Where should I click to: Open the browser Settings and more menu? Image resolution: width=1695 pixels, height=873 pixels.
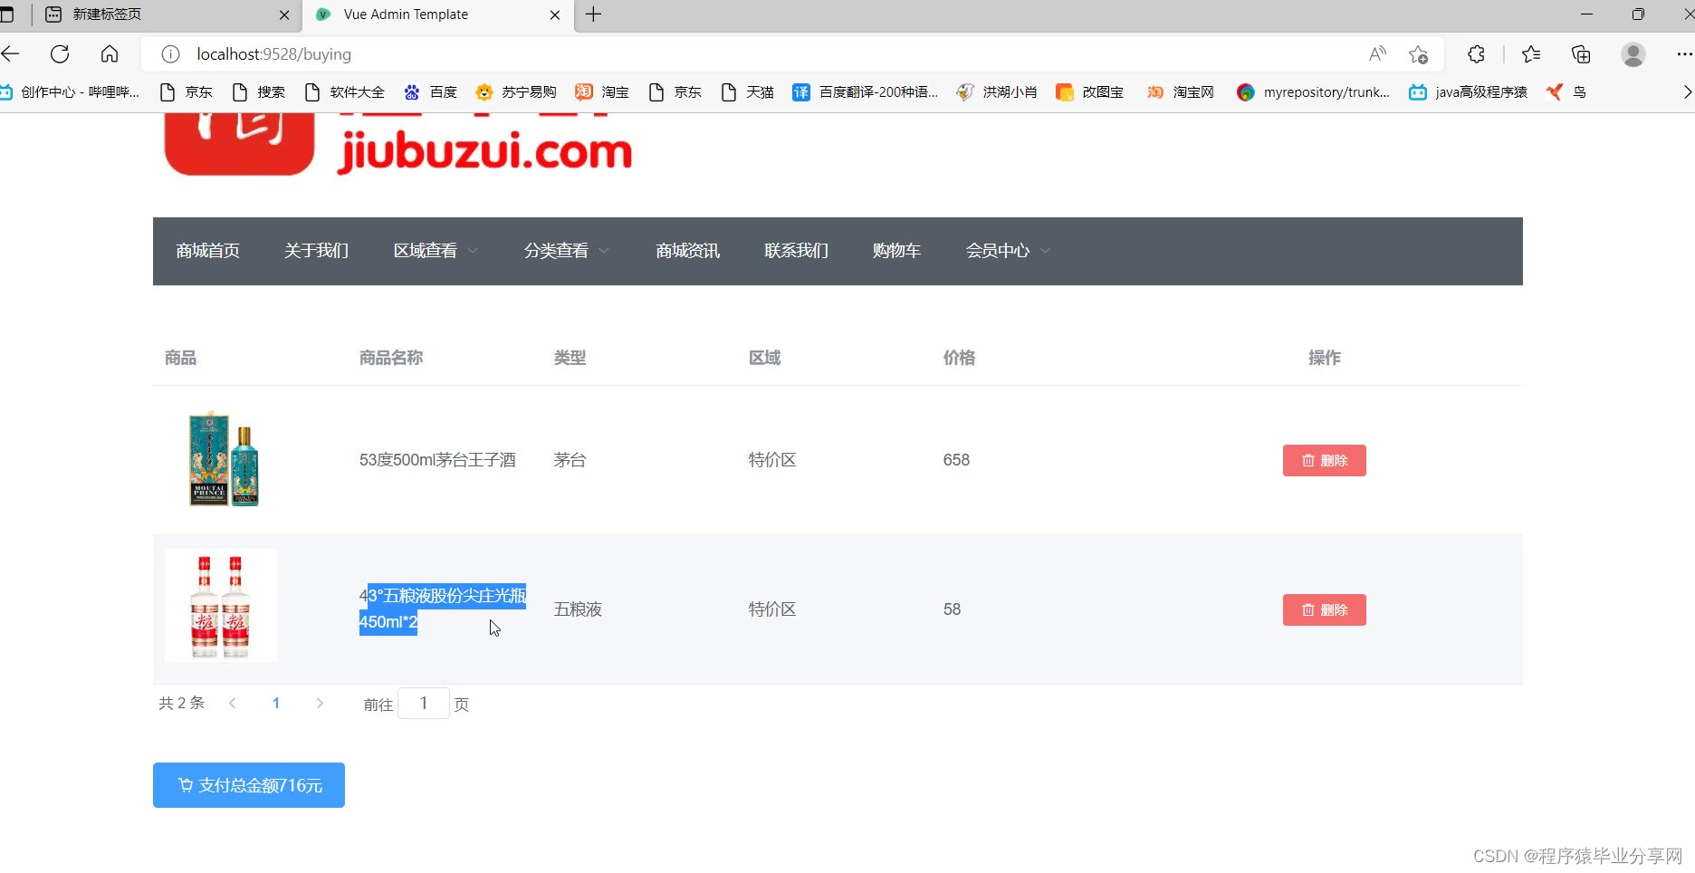pos(1684,54)
